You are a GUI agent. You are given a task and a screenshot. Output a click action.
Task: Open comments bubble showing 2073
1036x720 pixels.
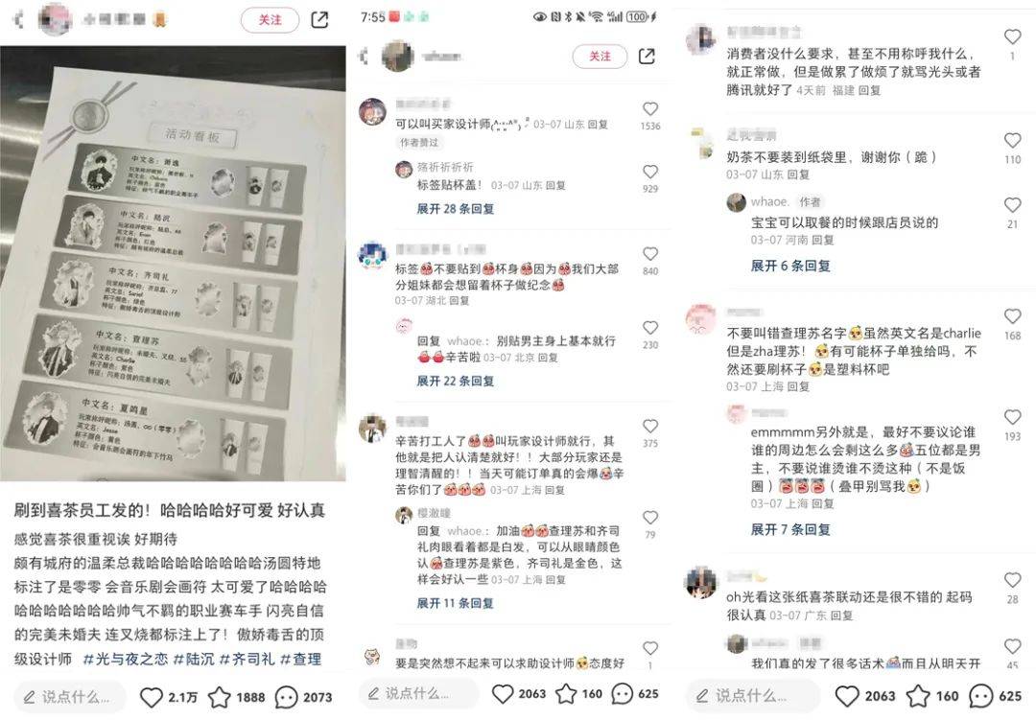287,697
